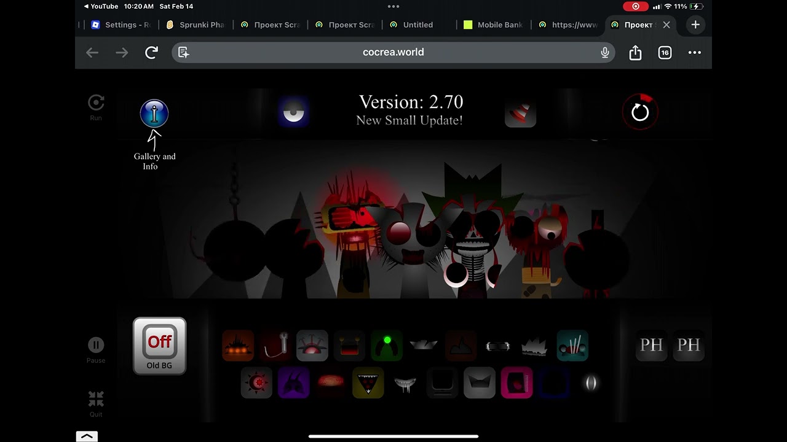Select the red sun crescent icon
This screenshot has width=787, height=442.
pyautogui.click(x=256, y=383)
